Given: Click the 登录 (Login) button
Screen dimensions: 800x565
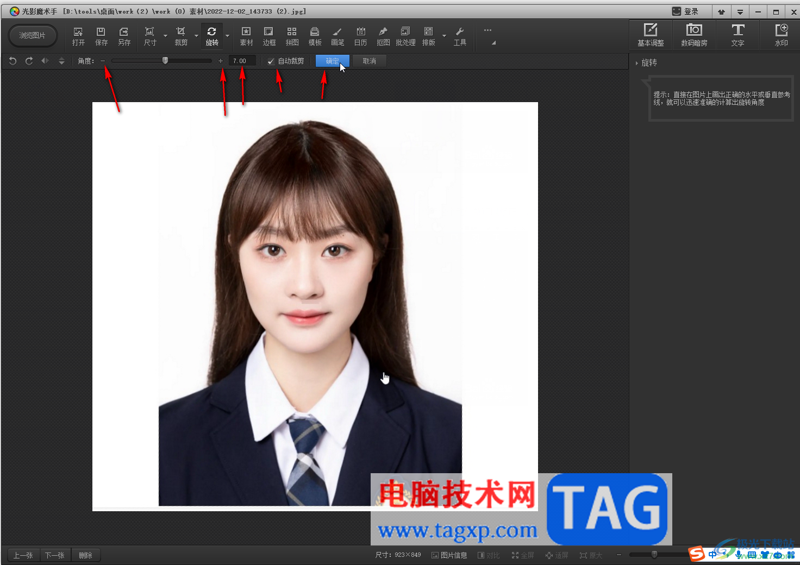Looking at the screenshot, I should tap(685, 11).
